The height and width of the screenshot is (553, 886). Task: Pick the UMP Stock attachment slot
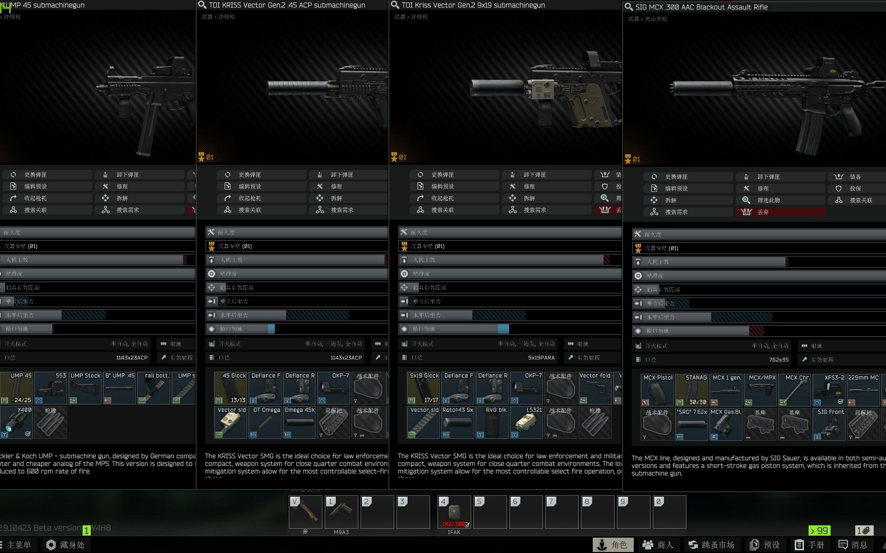coord(85,388)
